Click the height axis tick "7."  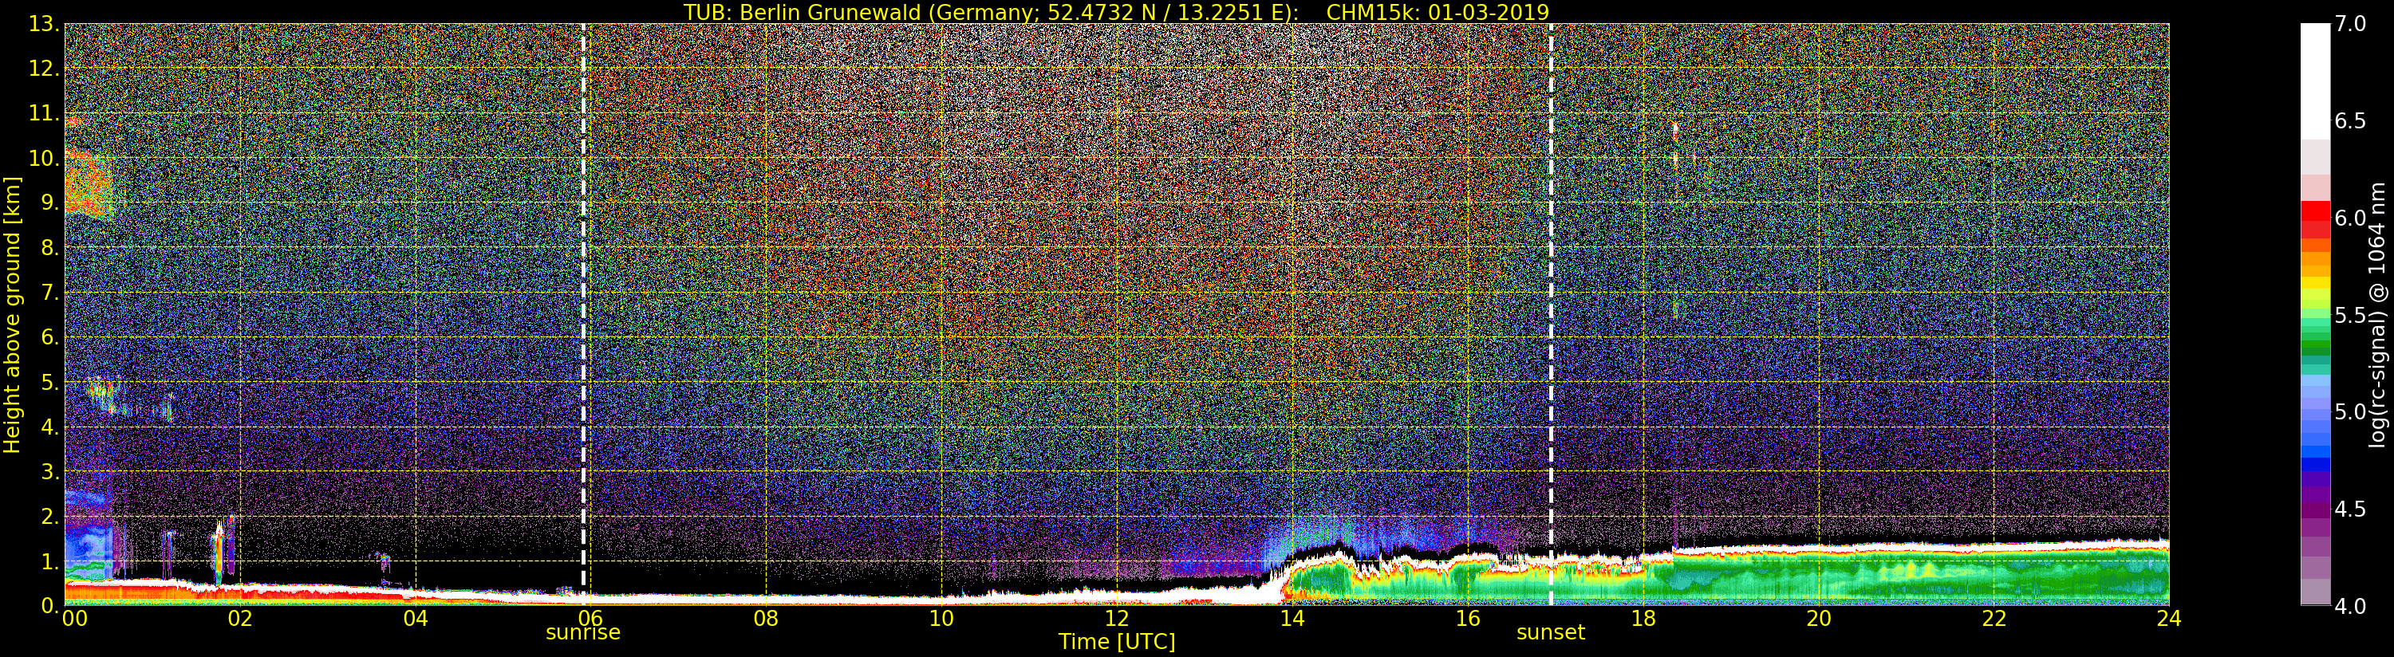[50, 293]
